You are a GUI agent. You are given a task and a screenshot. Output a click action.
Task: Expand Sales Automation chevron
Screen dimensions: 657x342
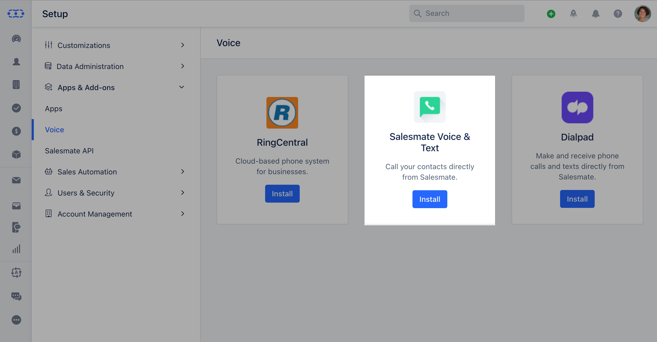coord(183,172)
